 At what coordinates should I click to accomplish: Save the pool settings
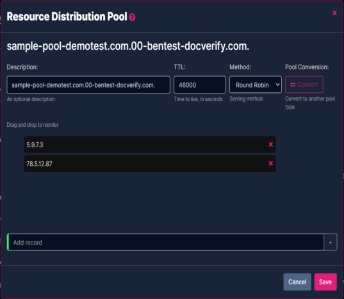click(x=325, y=282)
